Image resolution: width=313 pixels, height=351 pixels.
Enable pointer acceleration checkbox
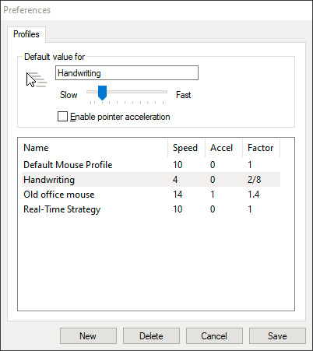click(62, 117)
